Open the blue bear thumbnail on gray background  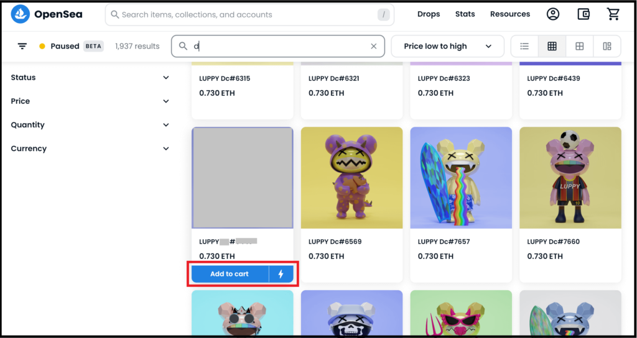(570, 313)
